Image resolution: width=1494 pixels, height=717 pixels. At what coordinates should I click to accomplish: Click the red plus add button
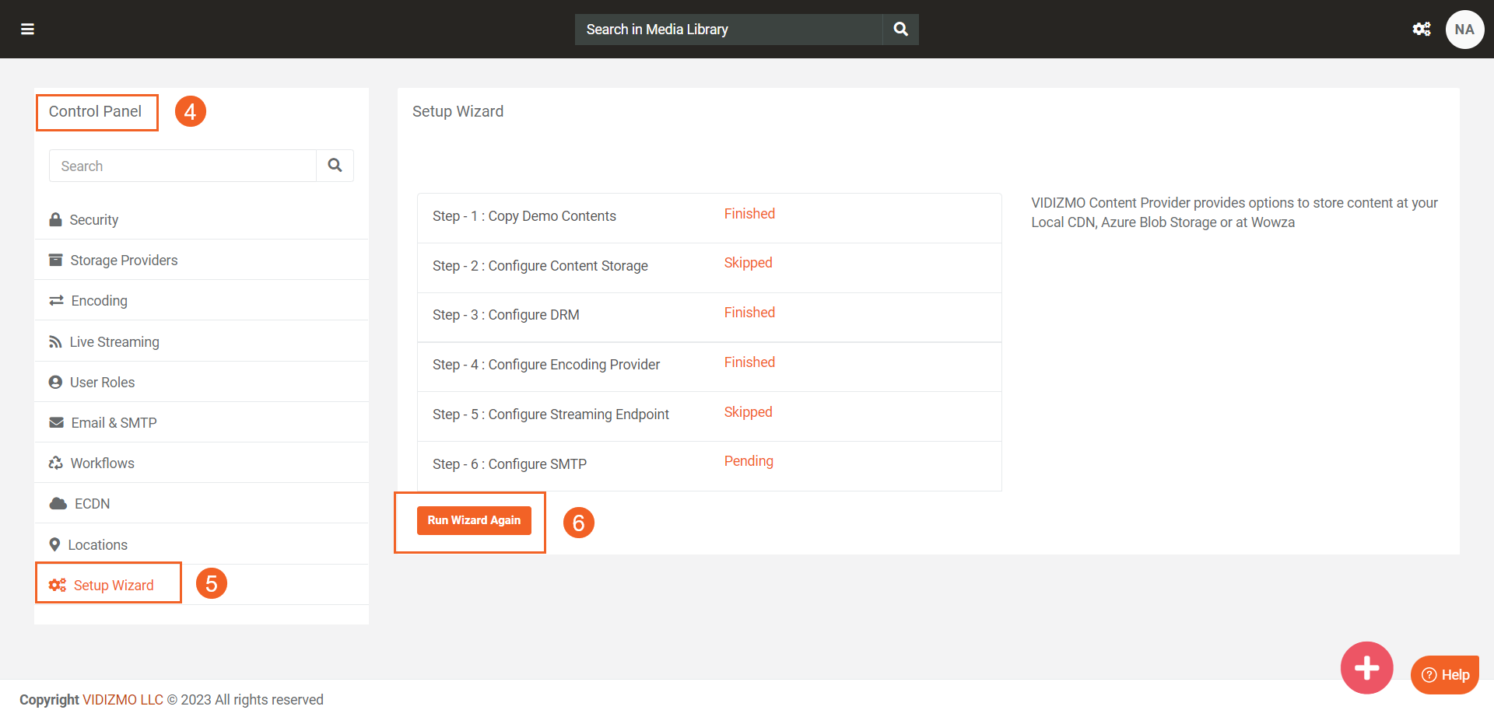point(1366,667)
